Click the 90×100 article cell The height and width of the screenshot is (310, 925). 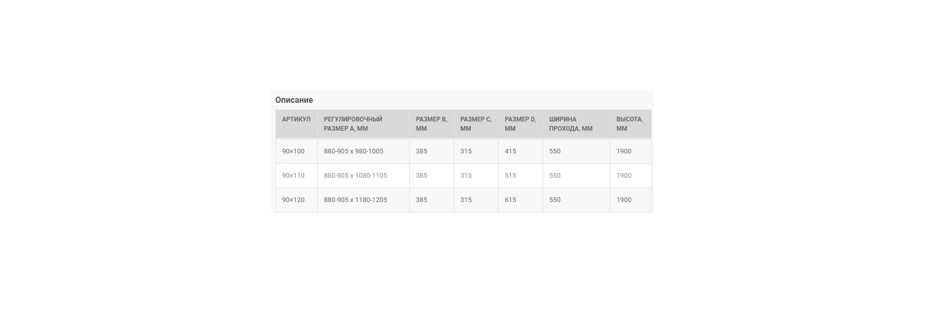click(297, 151)
